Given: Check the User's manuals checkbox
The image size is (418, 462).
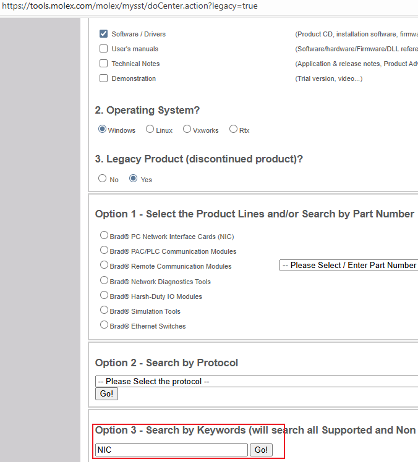Looking at the screenshot, I should pyautogui.click(x=103, y=48).
